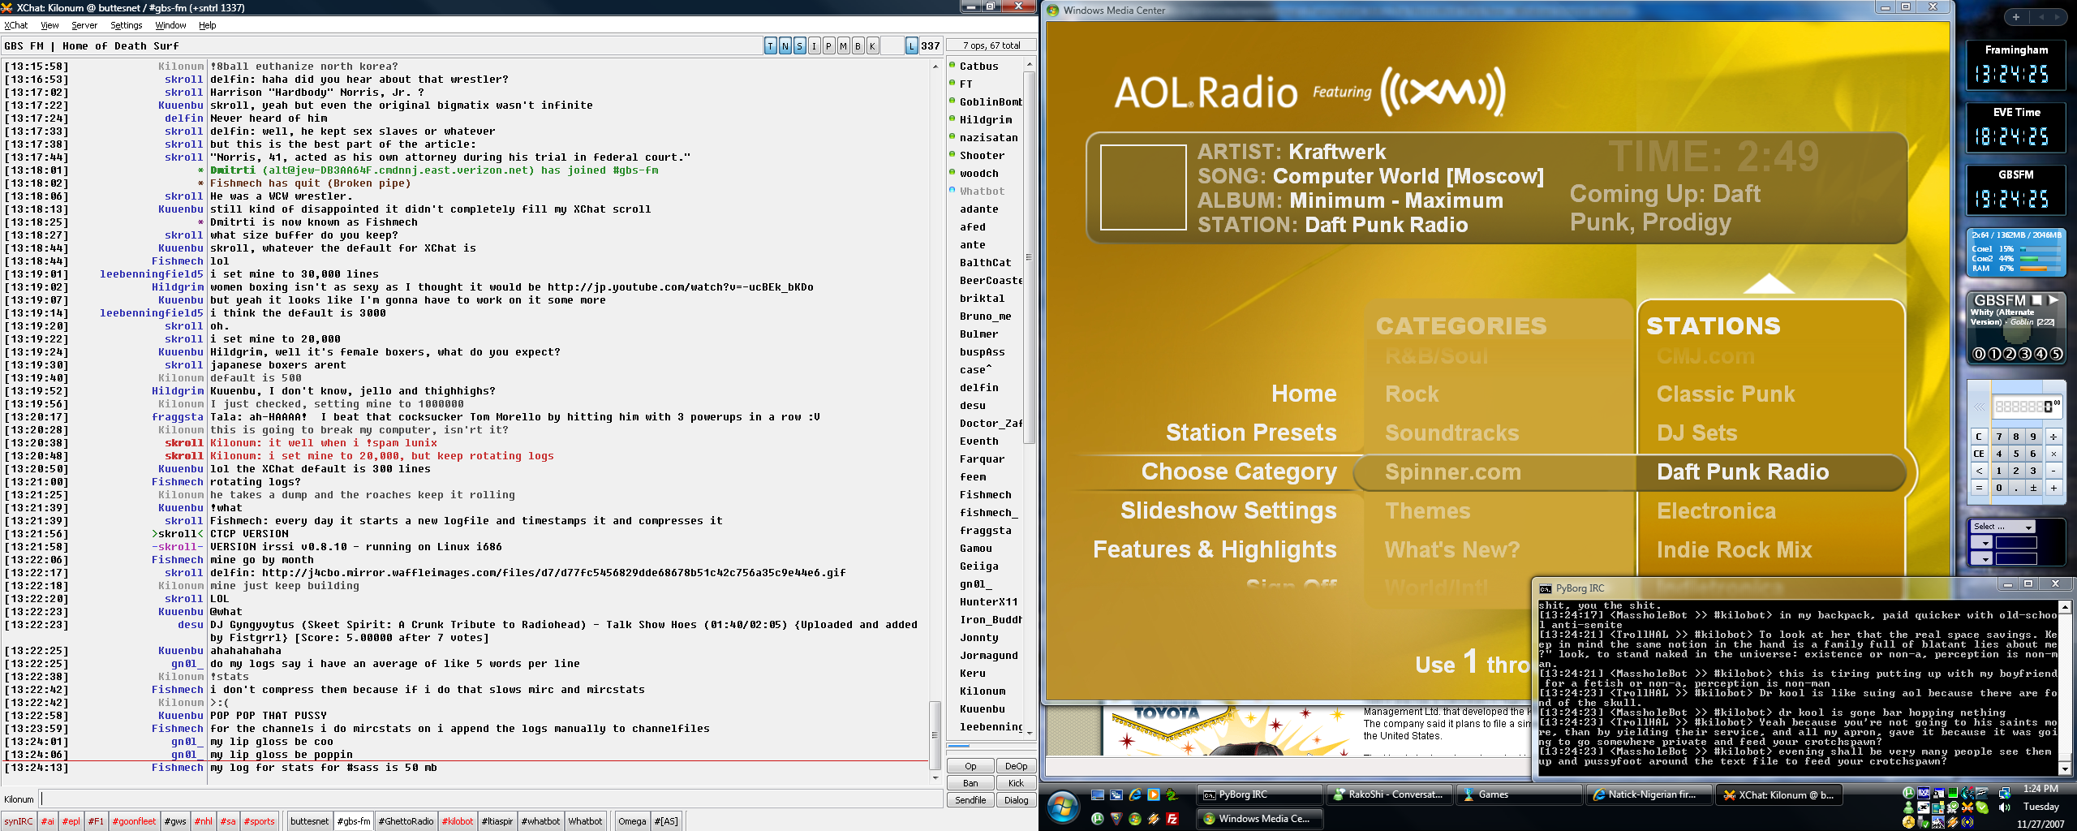Enable the P private channel mode
The image size is (2077, 831).
click(x=828, y=46)
